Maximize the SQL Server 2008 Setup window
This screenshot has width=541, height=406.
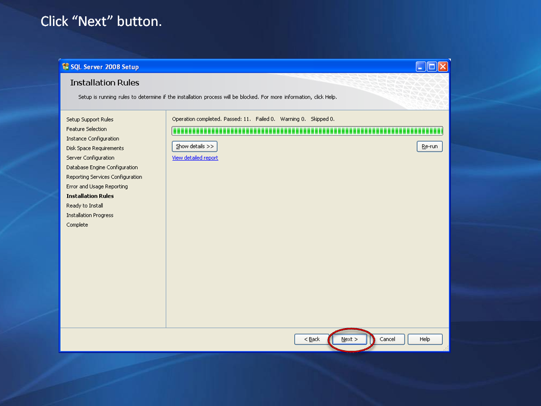[432, 67]
